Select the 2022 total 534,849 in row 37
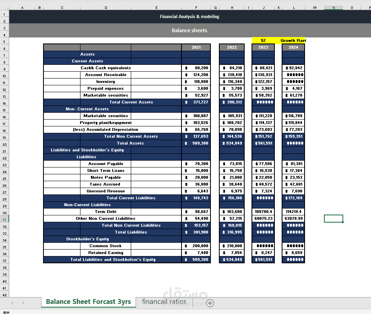Screen dimensions: 371x314 point(232,260)
